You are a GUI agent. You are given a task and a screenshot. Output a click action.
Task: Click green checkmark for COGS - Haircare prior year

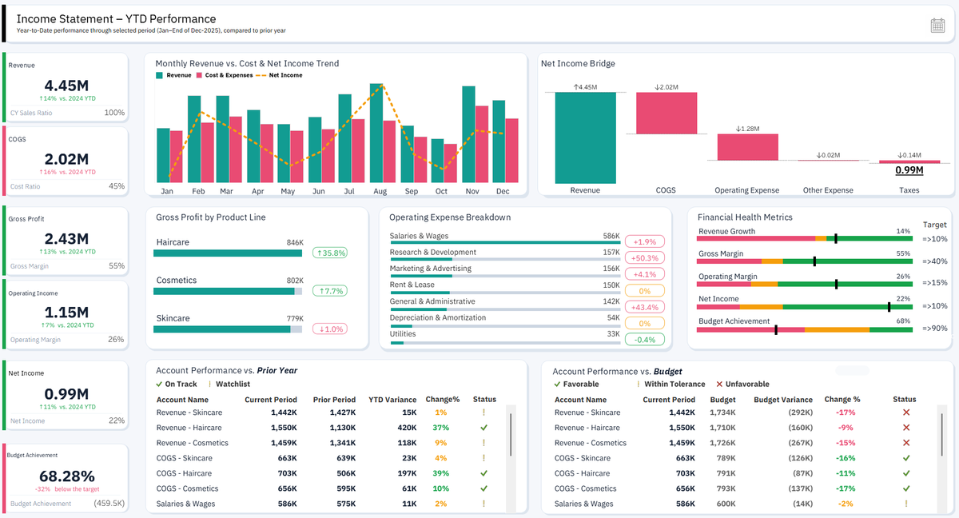[483, 473]
